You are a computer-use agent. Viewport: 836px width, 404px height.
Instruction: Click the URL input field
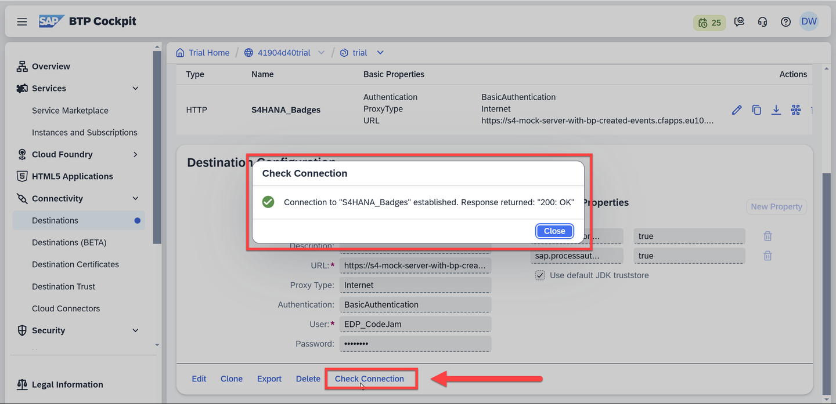click(416, 265)
